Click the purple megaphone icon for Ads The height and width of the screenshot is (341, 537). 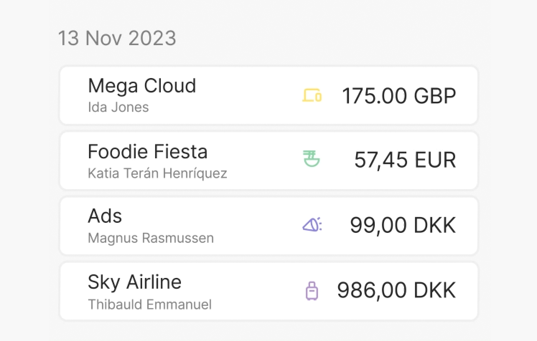312,225
